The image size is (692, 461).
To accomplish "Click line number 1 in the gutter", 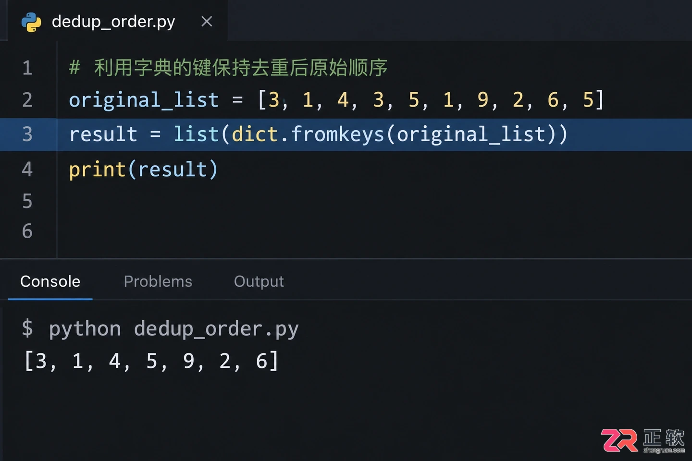I will 27,68.
